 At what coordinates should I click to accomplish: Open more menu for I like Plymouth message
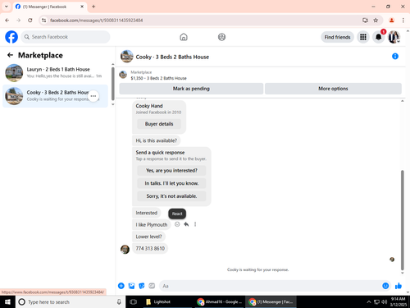click(x=195, y=224)
